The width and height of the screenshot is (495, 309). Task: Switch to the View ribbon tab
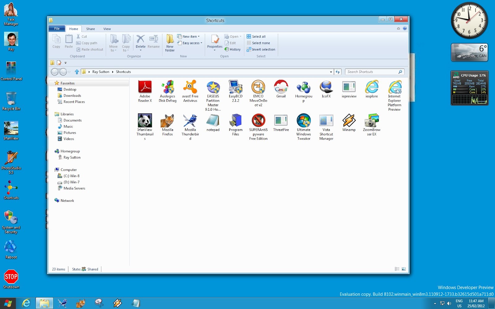click(x=107, y=28)
